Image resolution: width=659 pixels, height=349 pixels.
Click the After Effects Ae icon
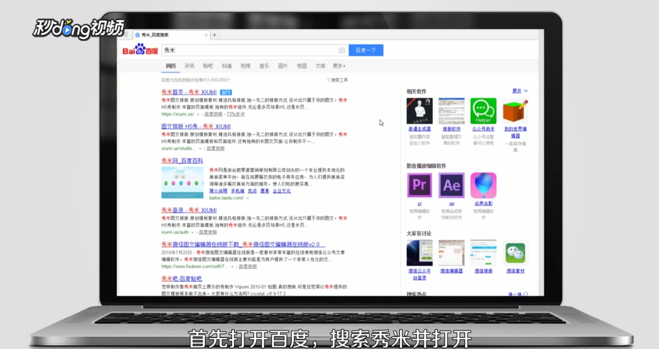point(451,186)
